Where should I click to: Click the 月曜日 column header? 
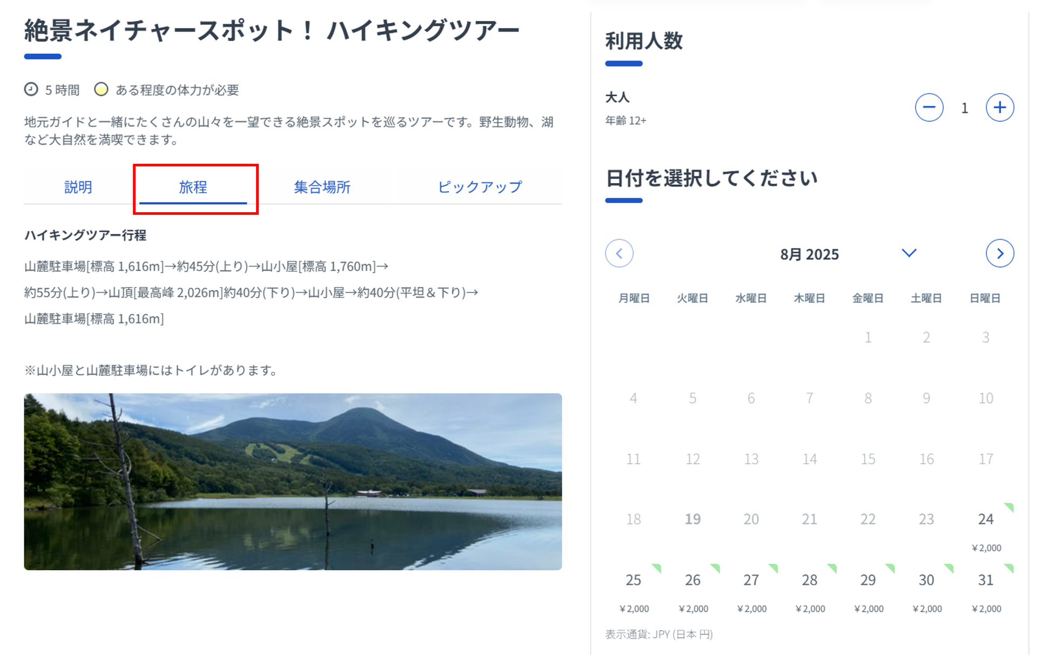634,298
